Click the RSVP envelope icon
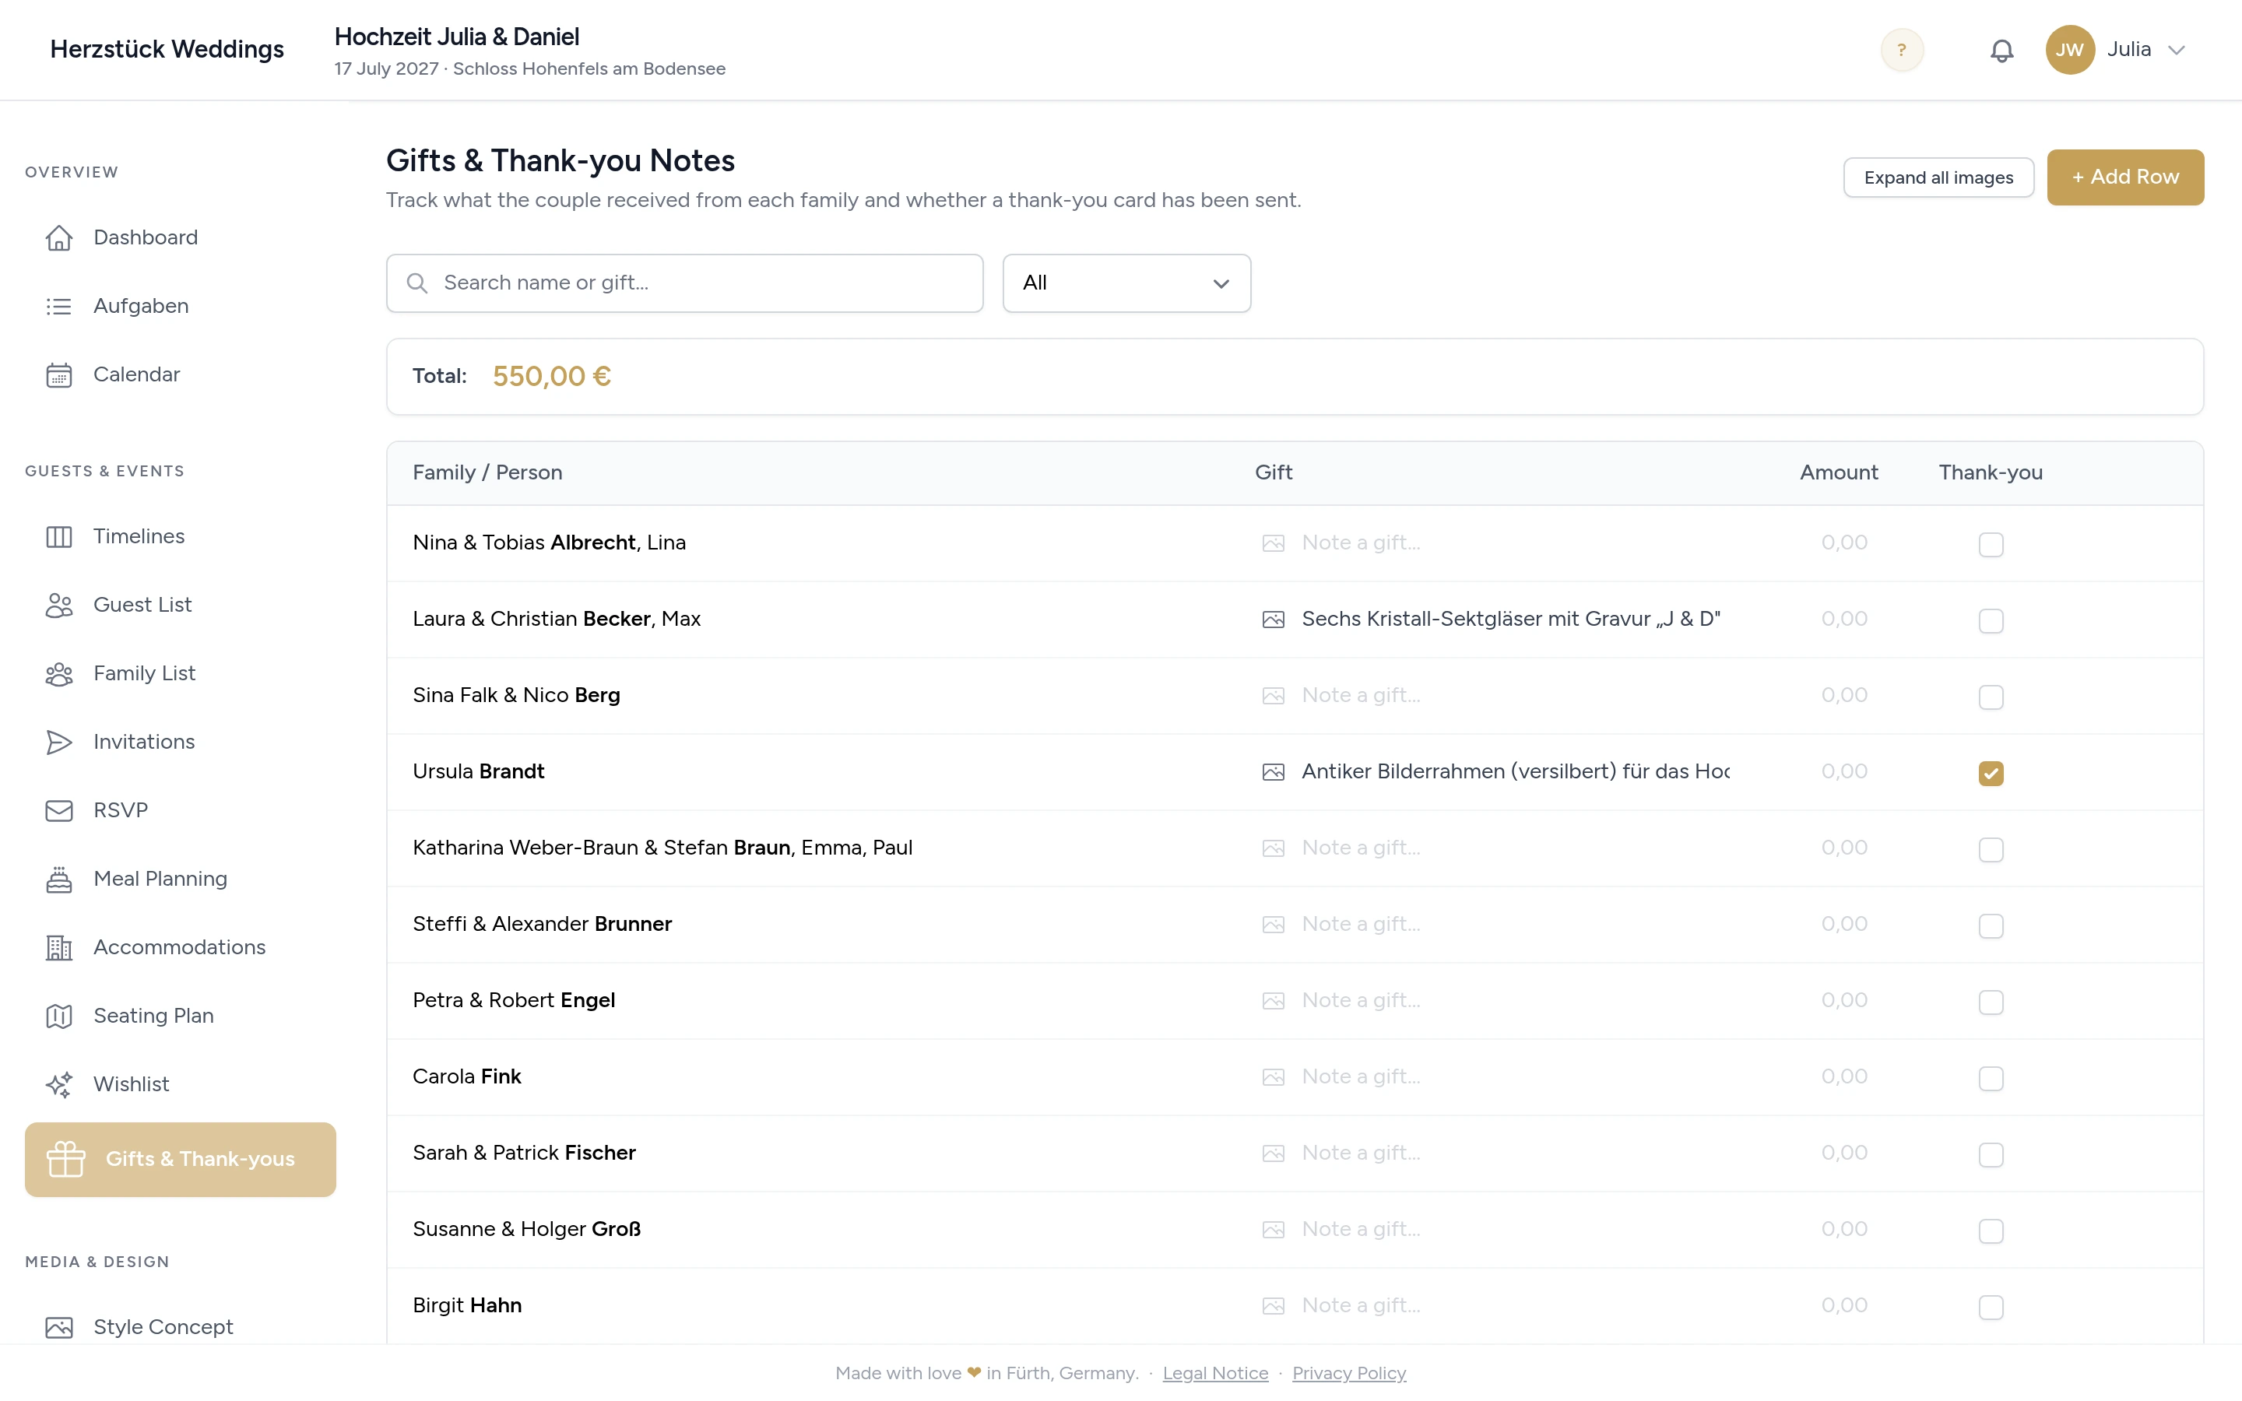This screenshot has width=2242, height=1401. [59, 811]
